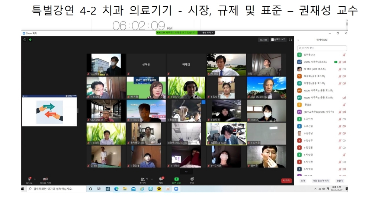
Task: Click the green share screen icon
Action: pos(176,179)
